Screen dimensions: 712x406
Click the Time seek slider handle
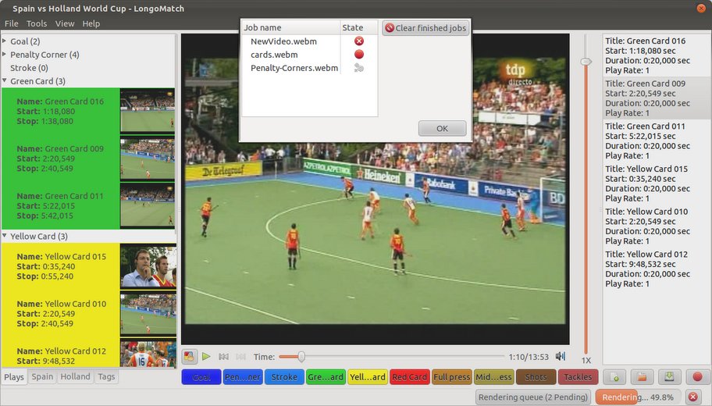point(301,357)
